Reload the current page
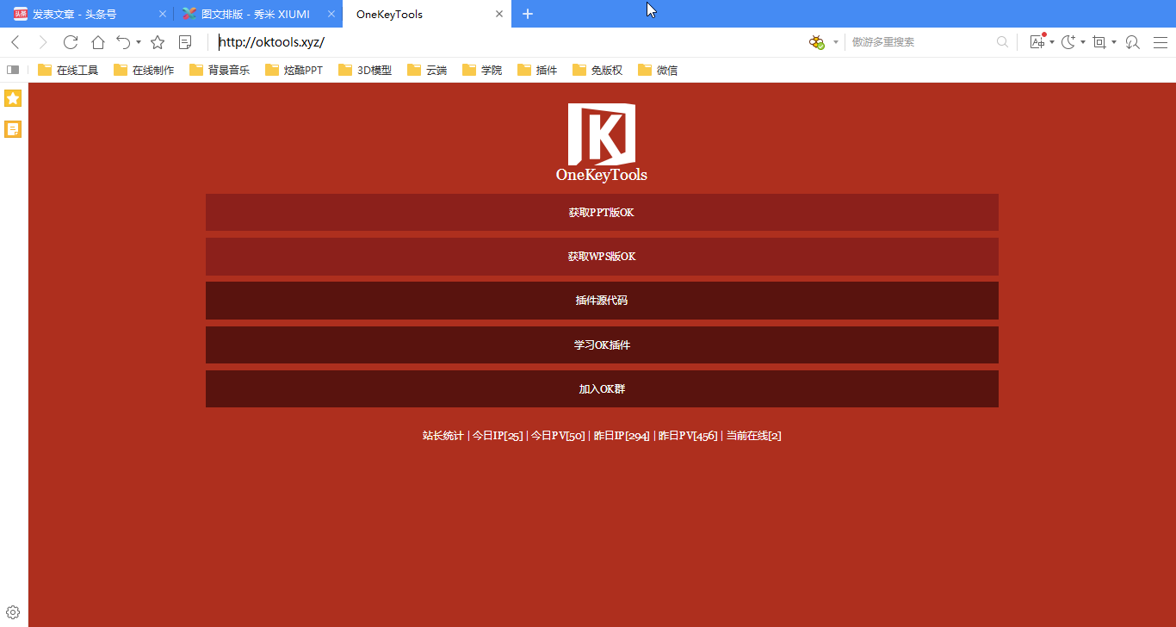 [x=71, y=42]
